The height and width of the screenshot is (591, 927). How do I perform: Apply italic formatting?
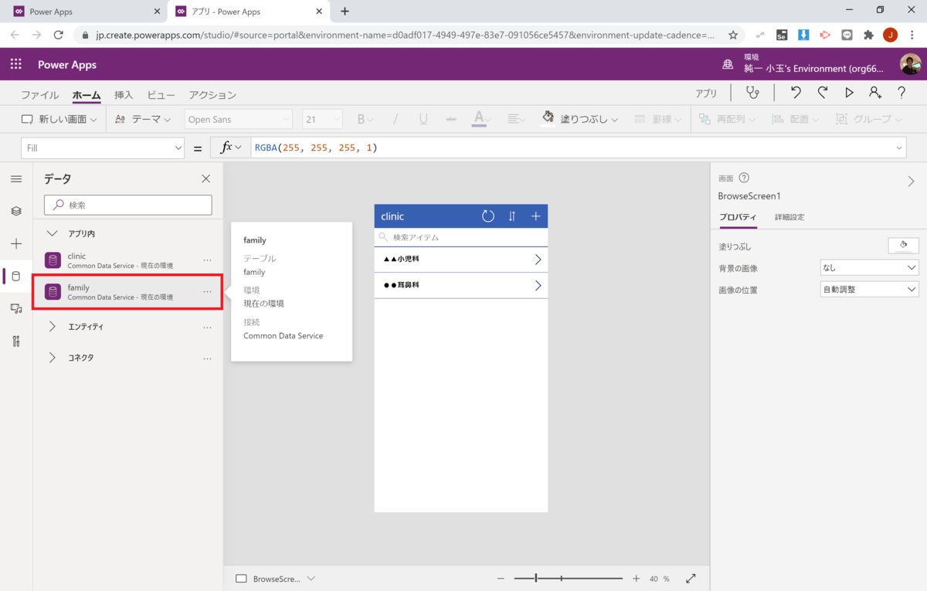click(x=396, y=119)
